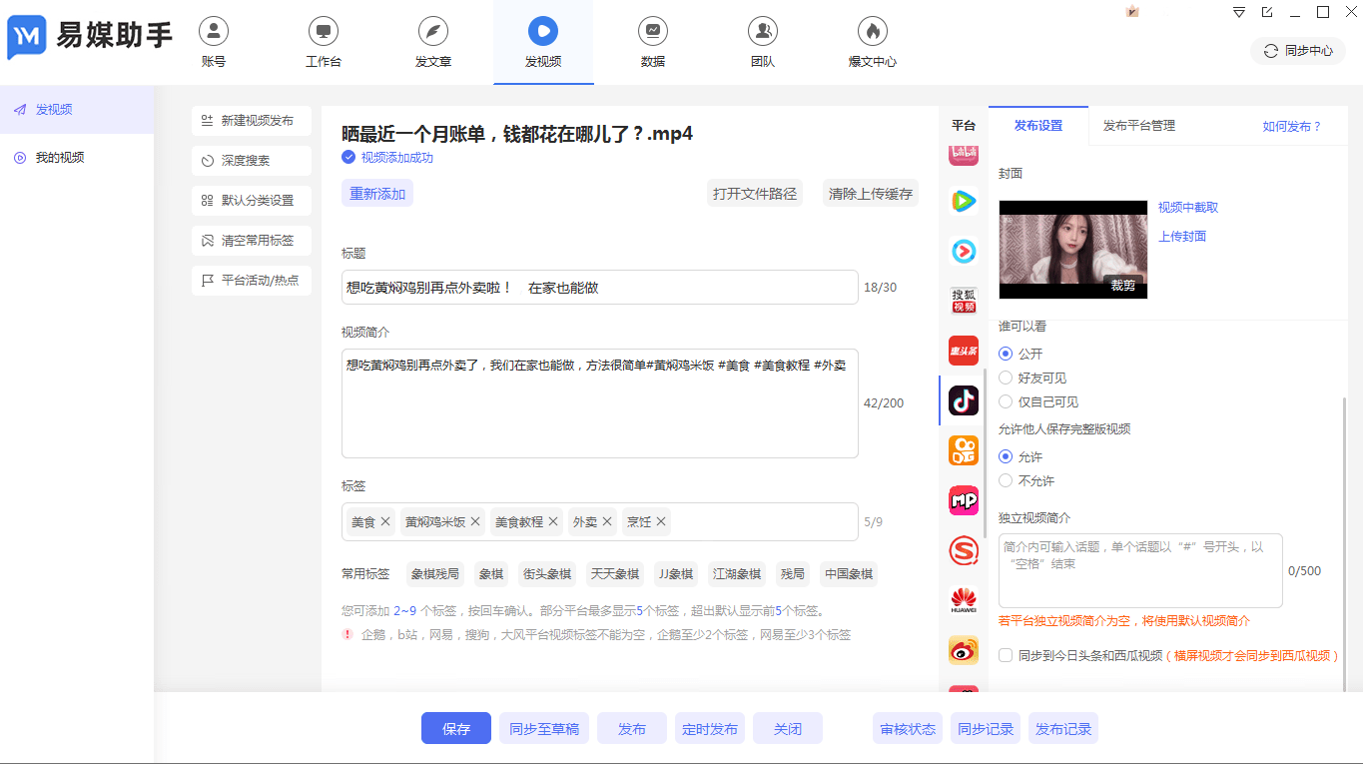Select the 不允许 save video radio button

tap(1005, 480)
